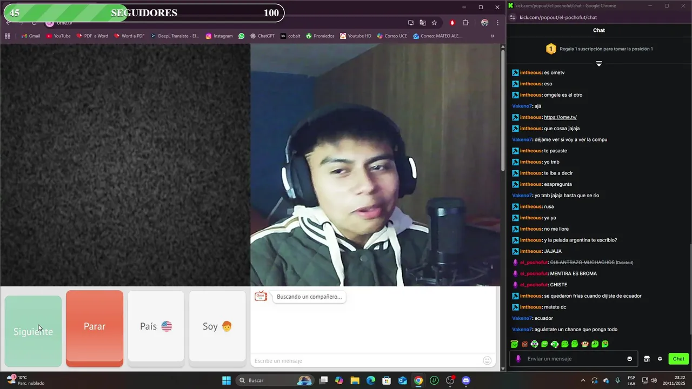Open the Youtube HD bookmark

click(355, 36)
